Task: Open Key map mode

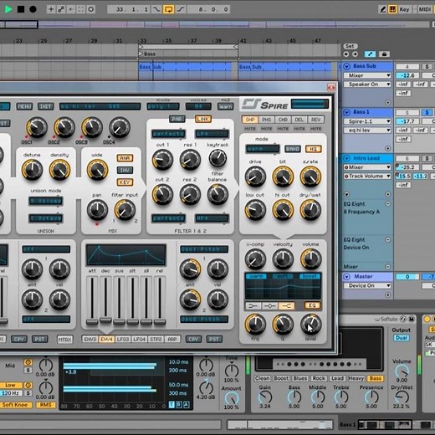Action: click(x=404, y=9)
